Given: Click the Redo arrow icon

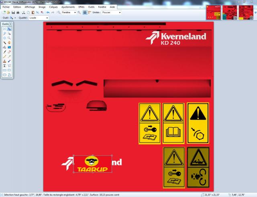Looking at the screenshot, I should pyautogui.click(x=53, y=12).
